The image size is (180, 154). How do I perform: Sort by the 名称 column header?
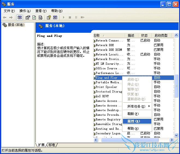(109, 35)
